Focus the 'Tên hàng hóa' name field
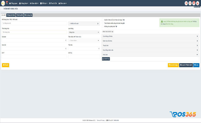Screen dimensions: 201x123 [34, 32]
